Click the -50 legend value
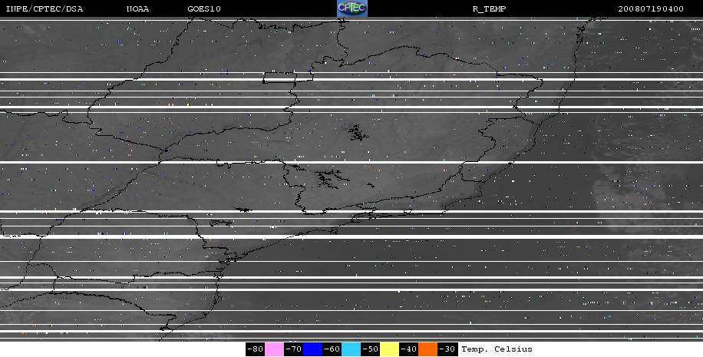 (371, 349)
